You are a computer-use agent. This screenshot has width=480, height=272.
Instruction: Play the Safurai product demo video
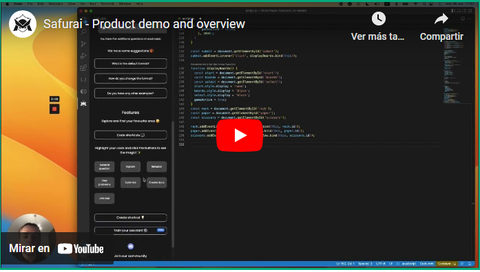(x=240, y=135)
